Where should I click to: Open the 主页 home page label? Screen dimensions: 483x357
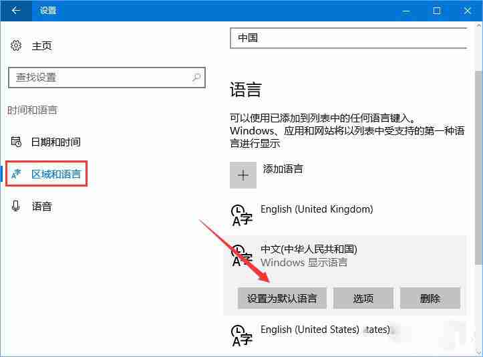pyautogui.click(x=42, y=46)
